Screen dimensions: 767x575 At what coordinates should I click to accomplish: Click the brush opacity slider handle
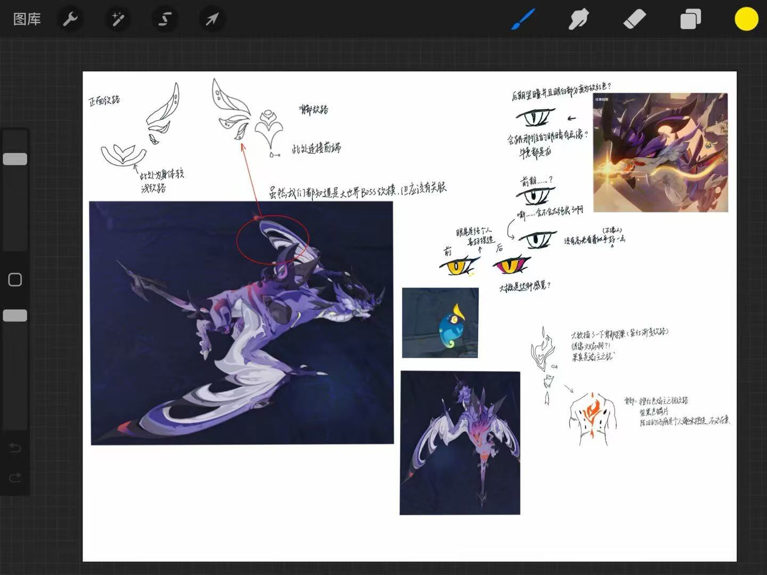(x=15, y=316)
